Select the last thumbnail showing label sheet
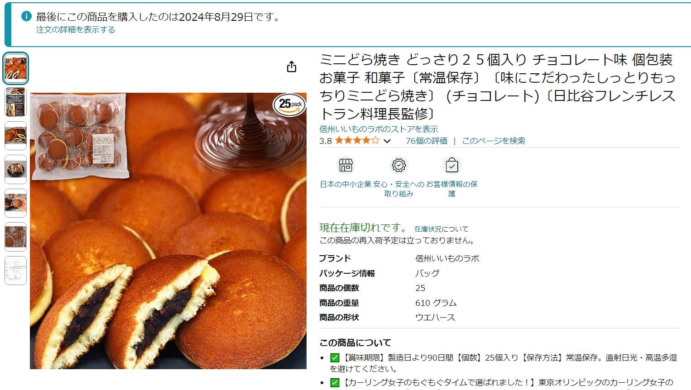 click(x=16, y=271)
